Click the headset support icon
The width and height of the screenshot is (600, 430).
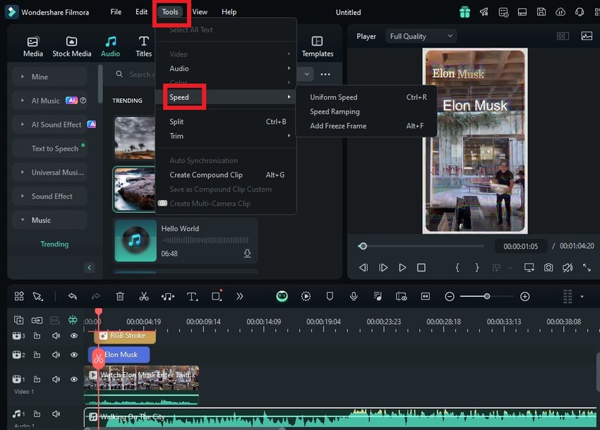(580, 12)
